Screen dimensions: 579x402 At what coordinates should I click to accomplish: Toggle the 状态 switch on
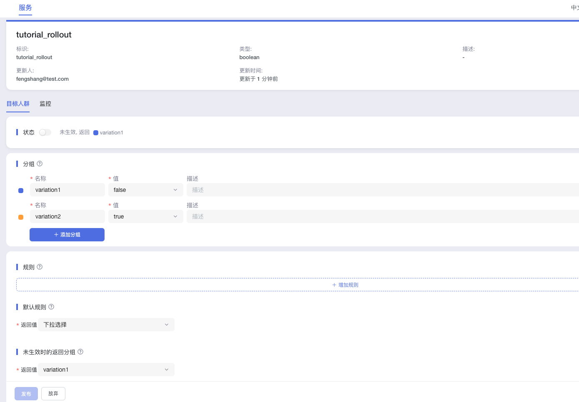tap(45, 132)
